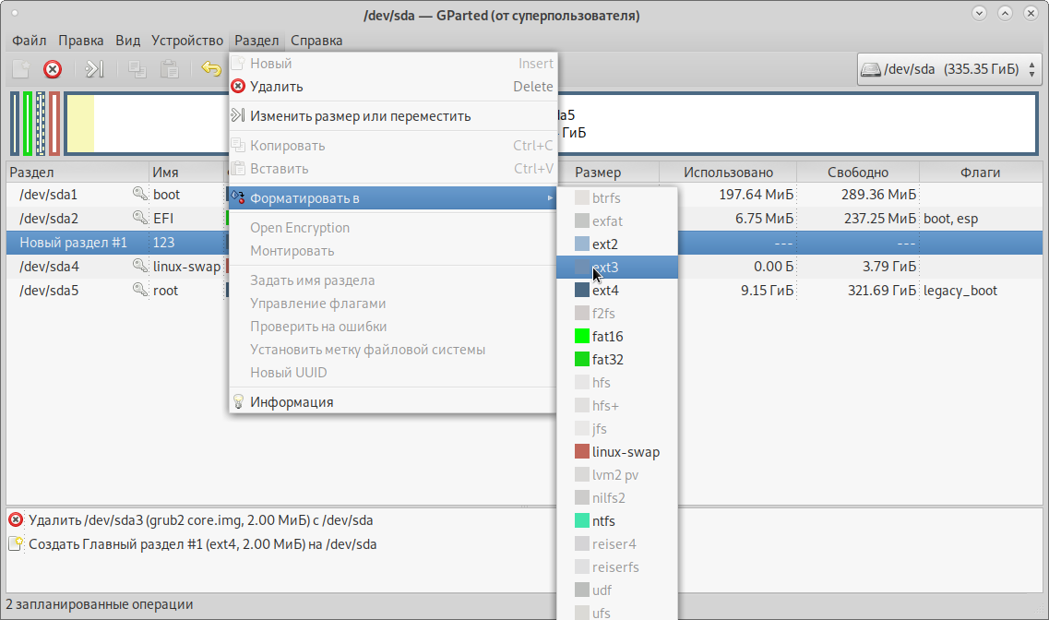Open the Вид menu

coord(127,40)
